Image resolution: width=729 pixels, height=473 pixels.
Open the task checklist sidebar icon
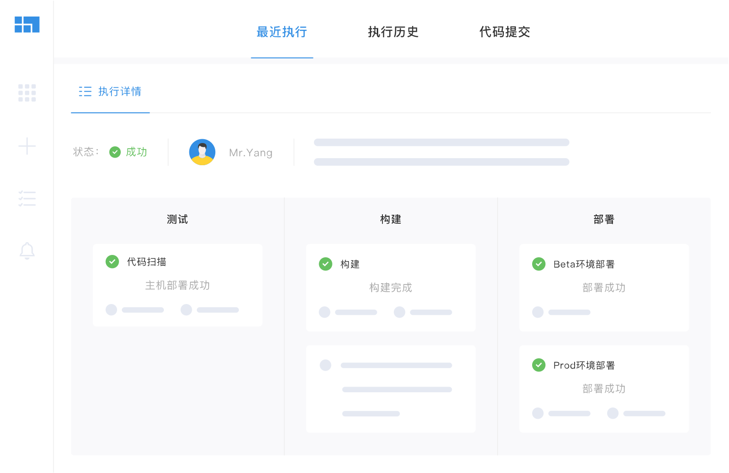coord(27,199)
